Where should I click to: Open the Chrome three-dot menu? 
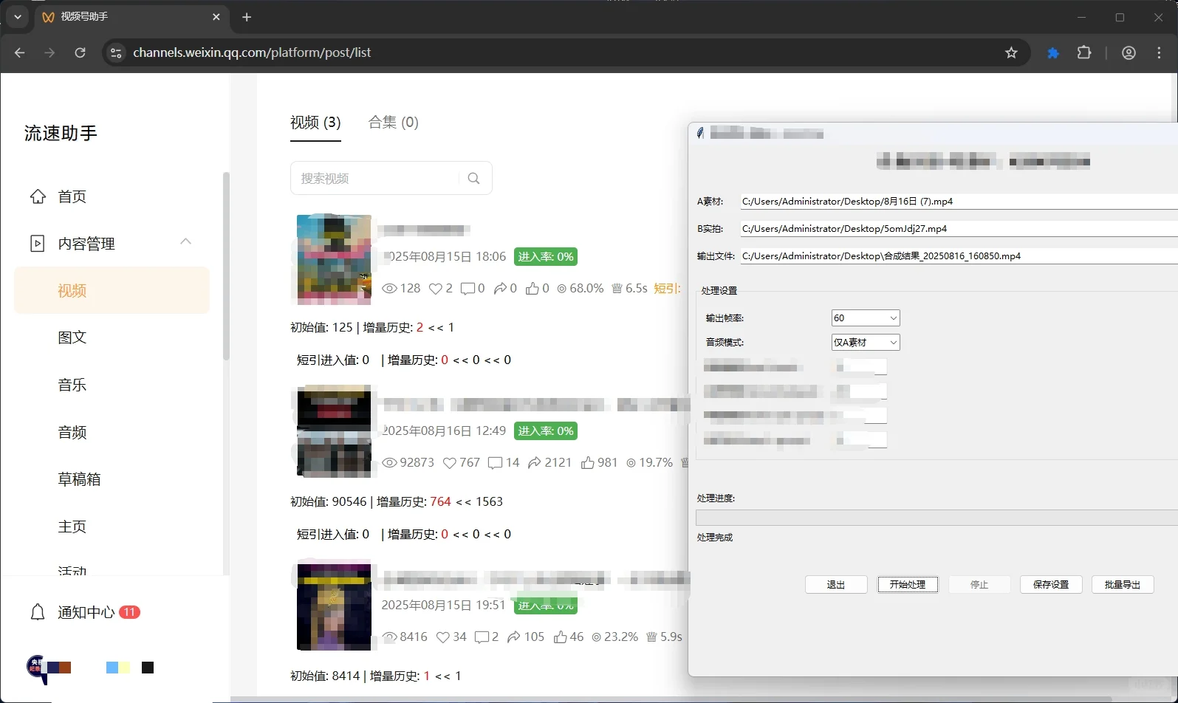(1159, 52)
